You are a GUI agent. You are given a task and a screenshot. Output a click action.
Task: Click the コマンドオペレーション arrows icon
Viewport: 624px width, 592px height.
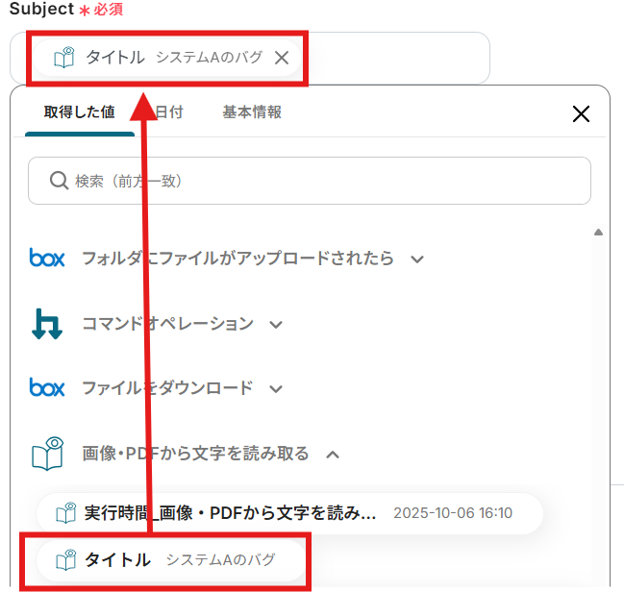pyautogui.click(x=47, y=324)
